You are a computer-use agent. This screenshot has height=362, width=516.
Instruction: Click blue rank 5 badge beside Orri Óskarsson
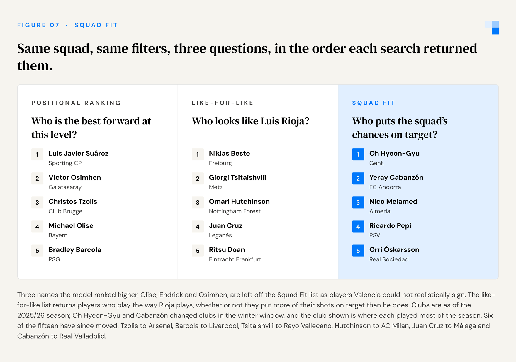[358, 251]
